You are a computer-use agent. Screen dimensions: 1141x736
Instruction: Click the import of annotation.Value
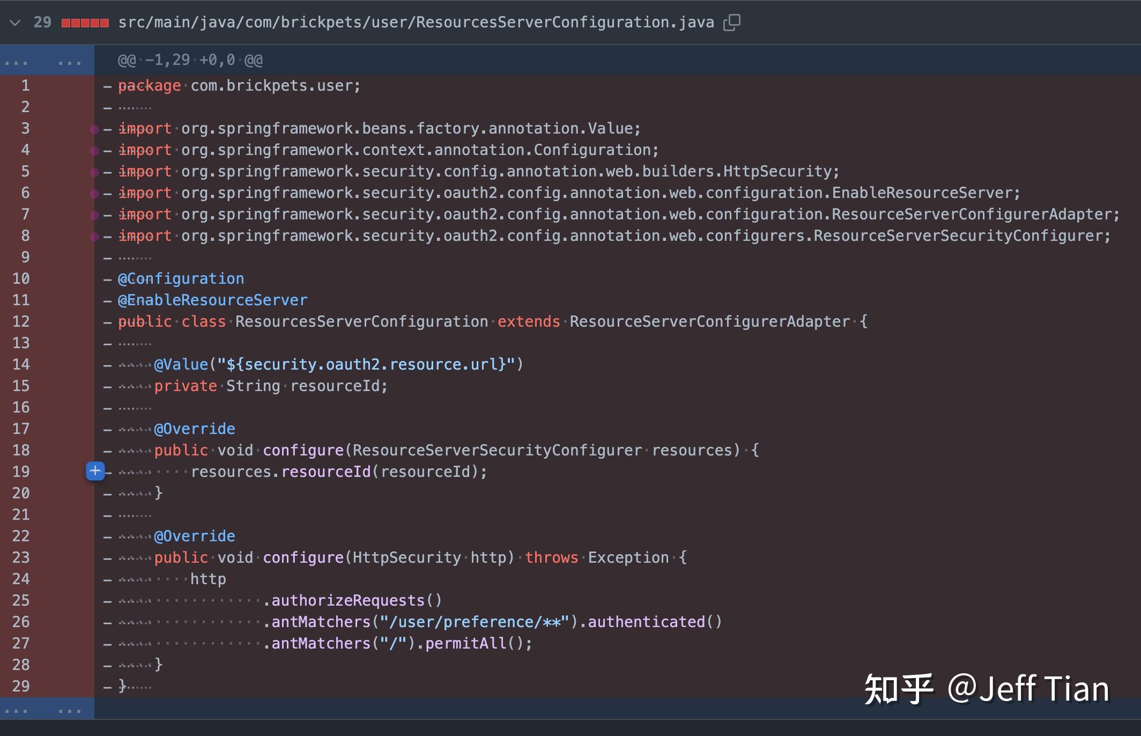379,129
